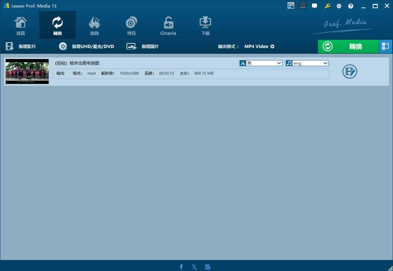Click the audio music note icon
This screenshot has height=271, width=393.
coord(289,63)
